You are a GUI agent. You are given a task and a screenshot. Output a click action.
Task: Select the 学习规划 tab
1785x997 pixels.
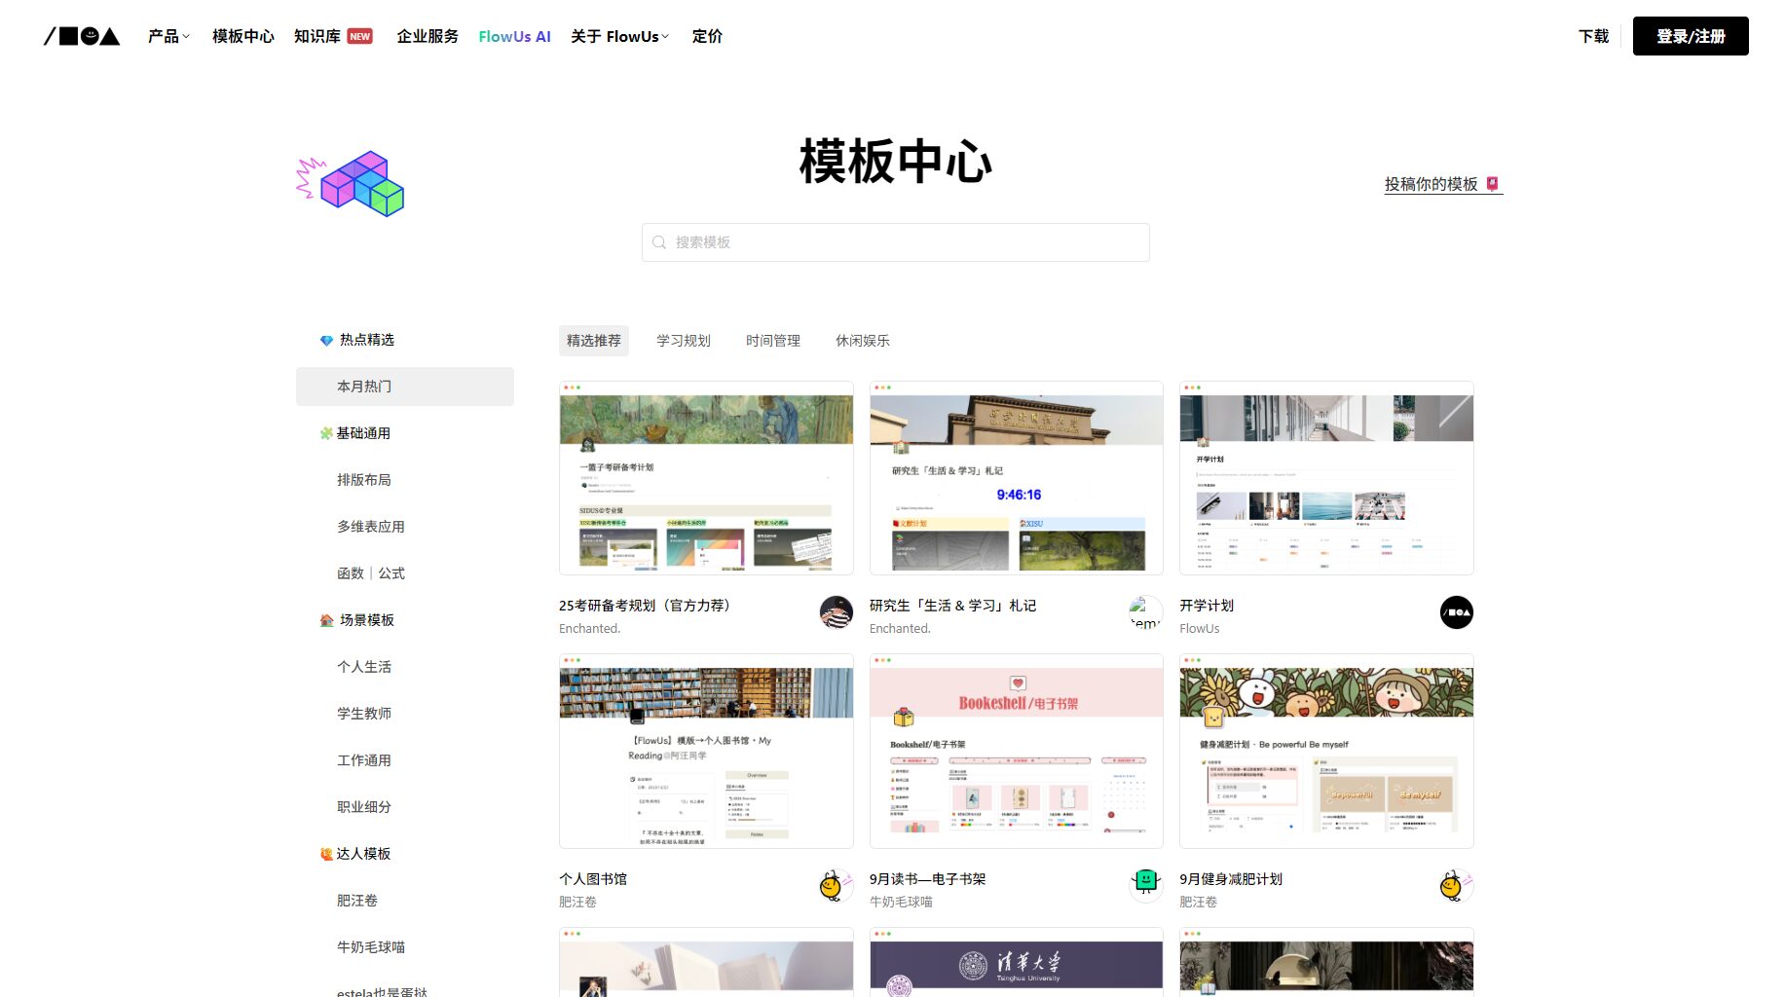click(x=682, y=340)
